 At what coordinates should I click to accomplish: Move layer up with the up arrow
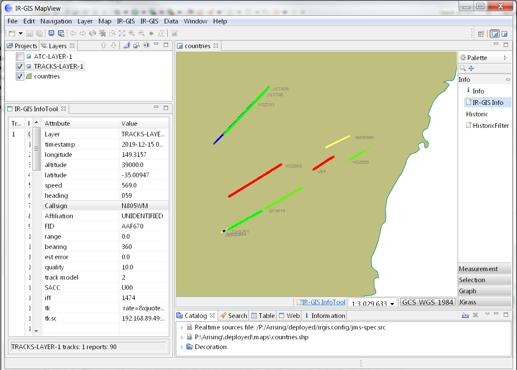point(103,46)
